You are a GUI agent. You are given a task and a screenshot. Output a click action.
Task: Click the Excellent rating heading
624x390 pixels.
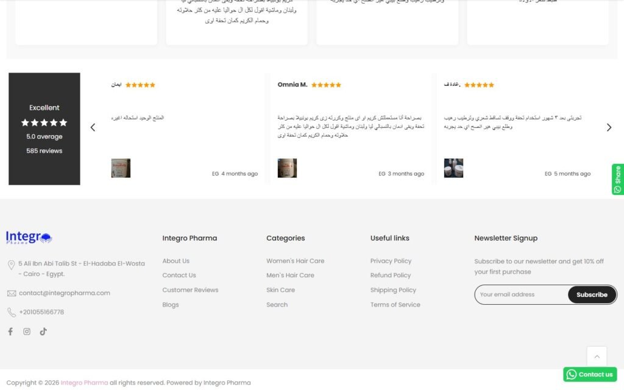(x=44, y=108)
